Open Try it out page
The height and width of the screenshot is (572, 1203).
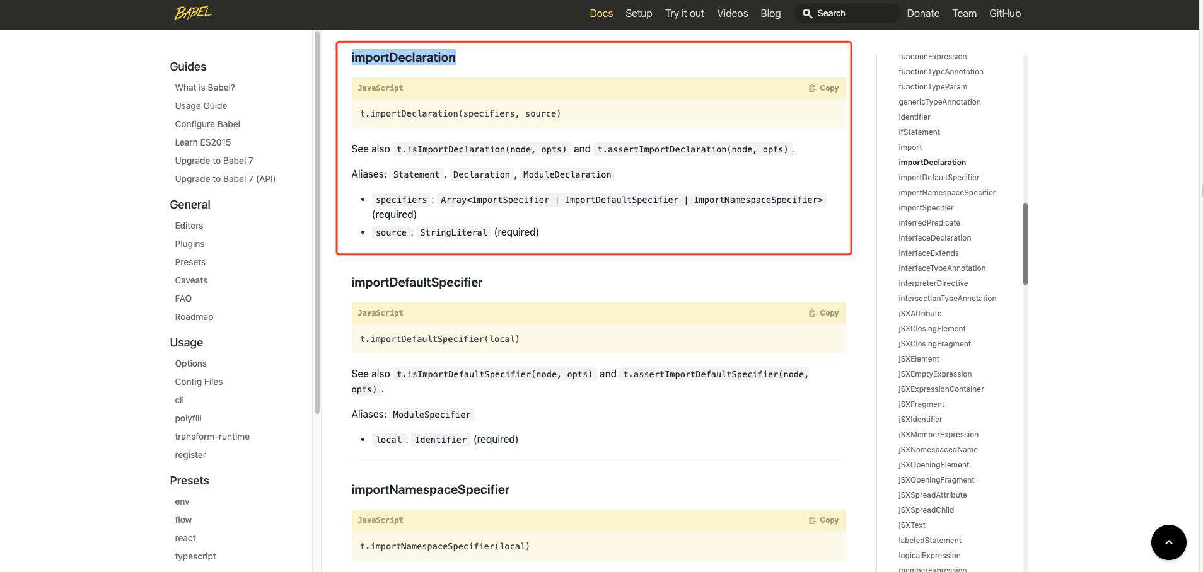point(684,13)
